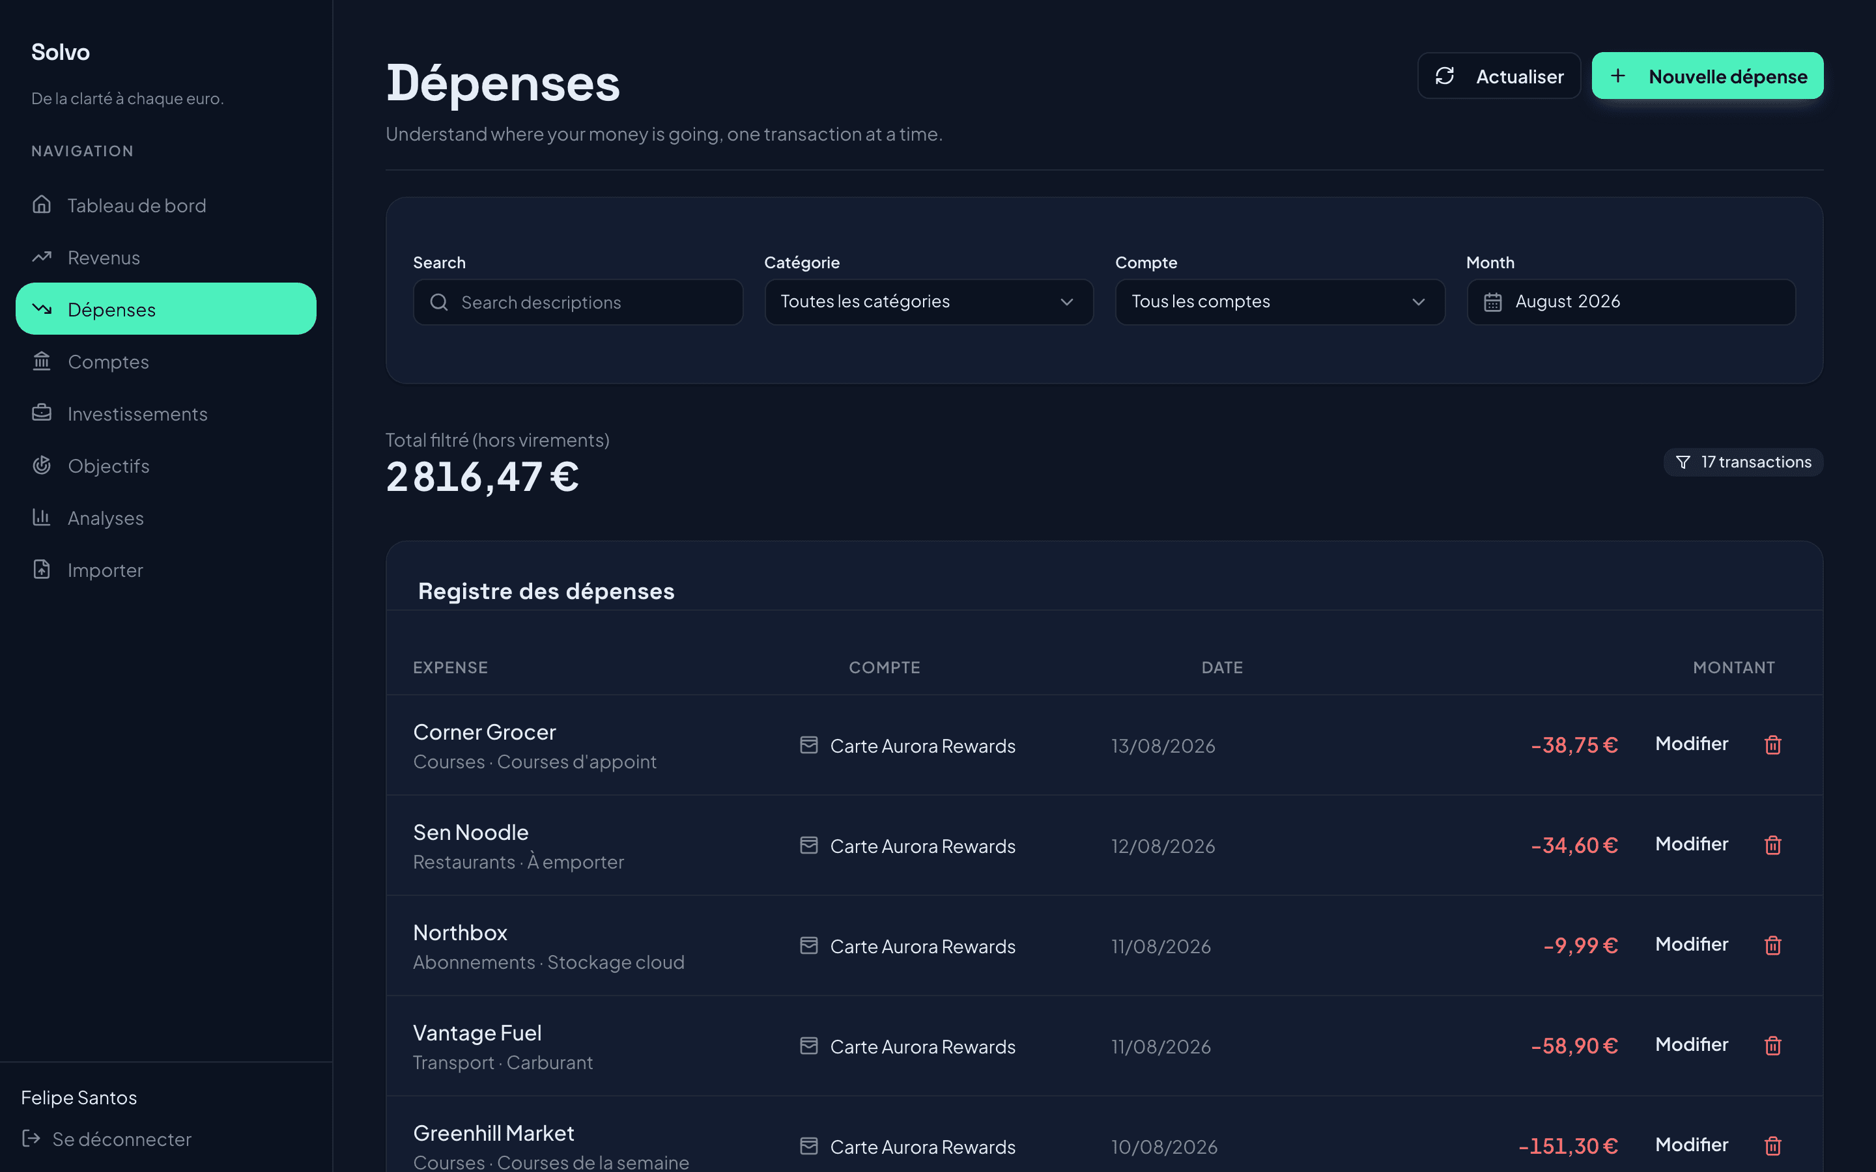Screen dimensions: 1876x1172
Task: Click the magnifier icon in search field
Action: coord(439,301)
